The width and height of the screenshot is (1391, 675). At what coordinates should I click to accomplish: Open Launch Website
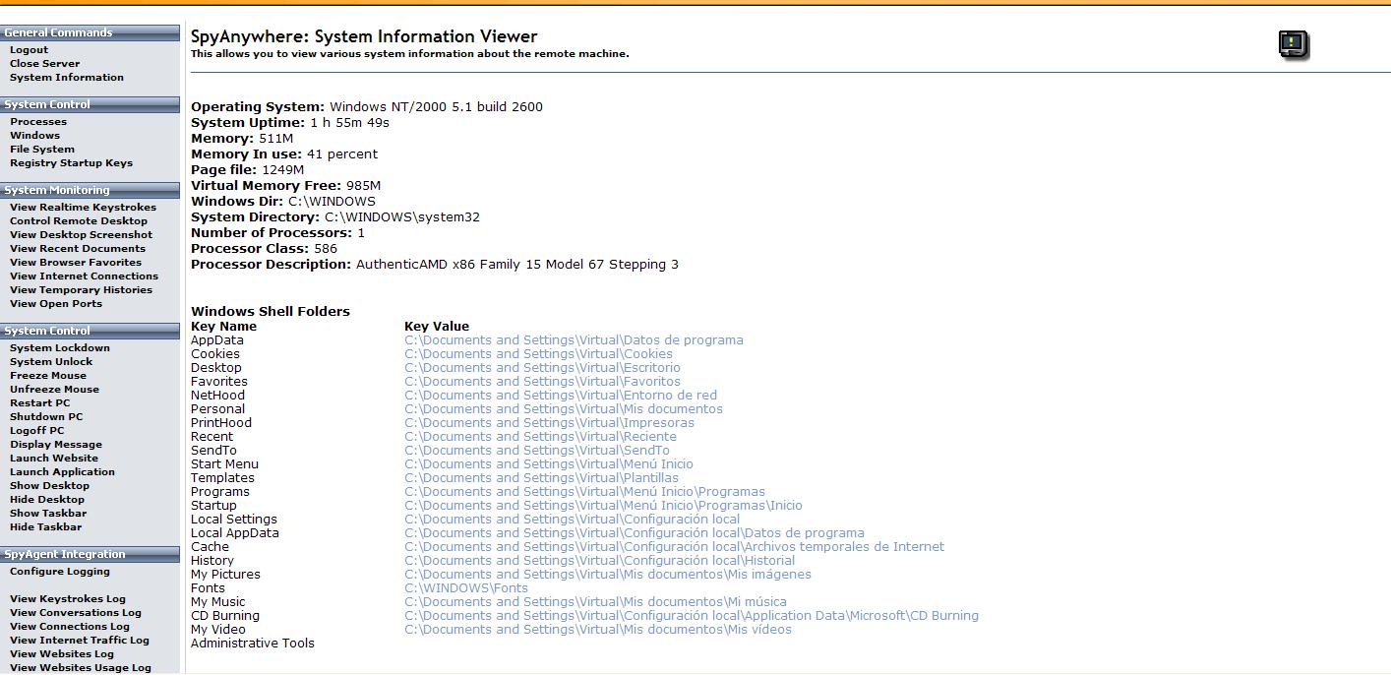click(x=54, y=459)
